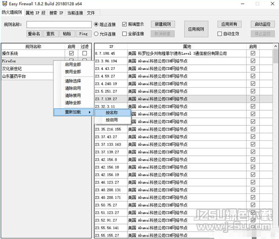Close the Easy Firewall window
Image resolution: width=279 pixels, height=239 pixels.
[272, 4]
